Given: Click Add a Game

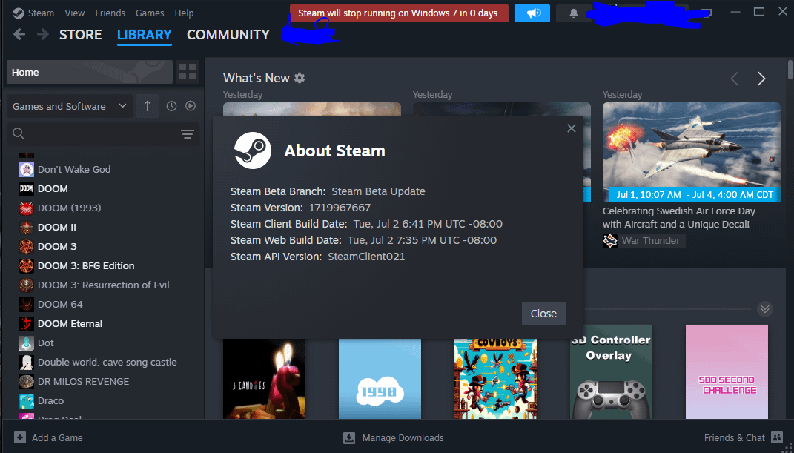Looking at the screenshot, I should coord(49,437).
